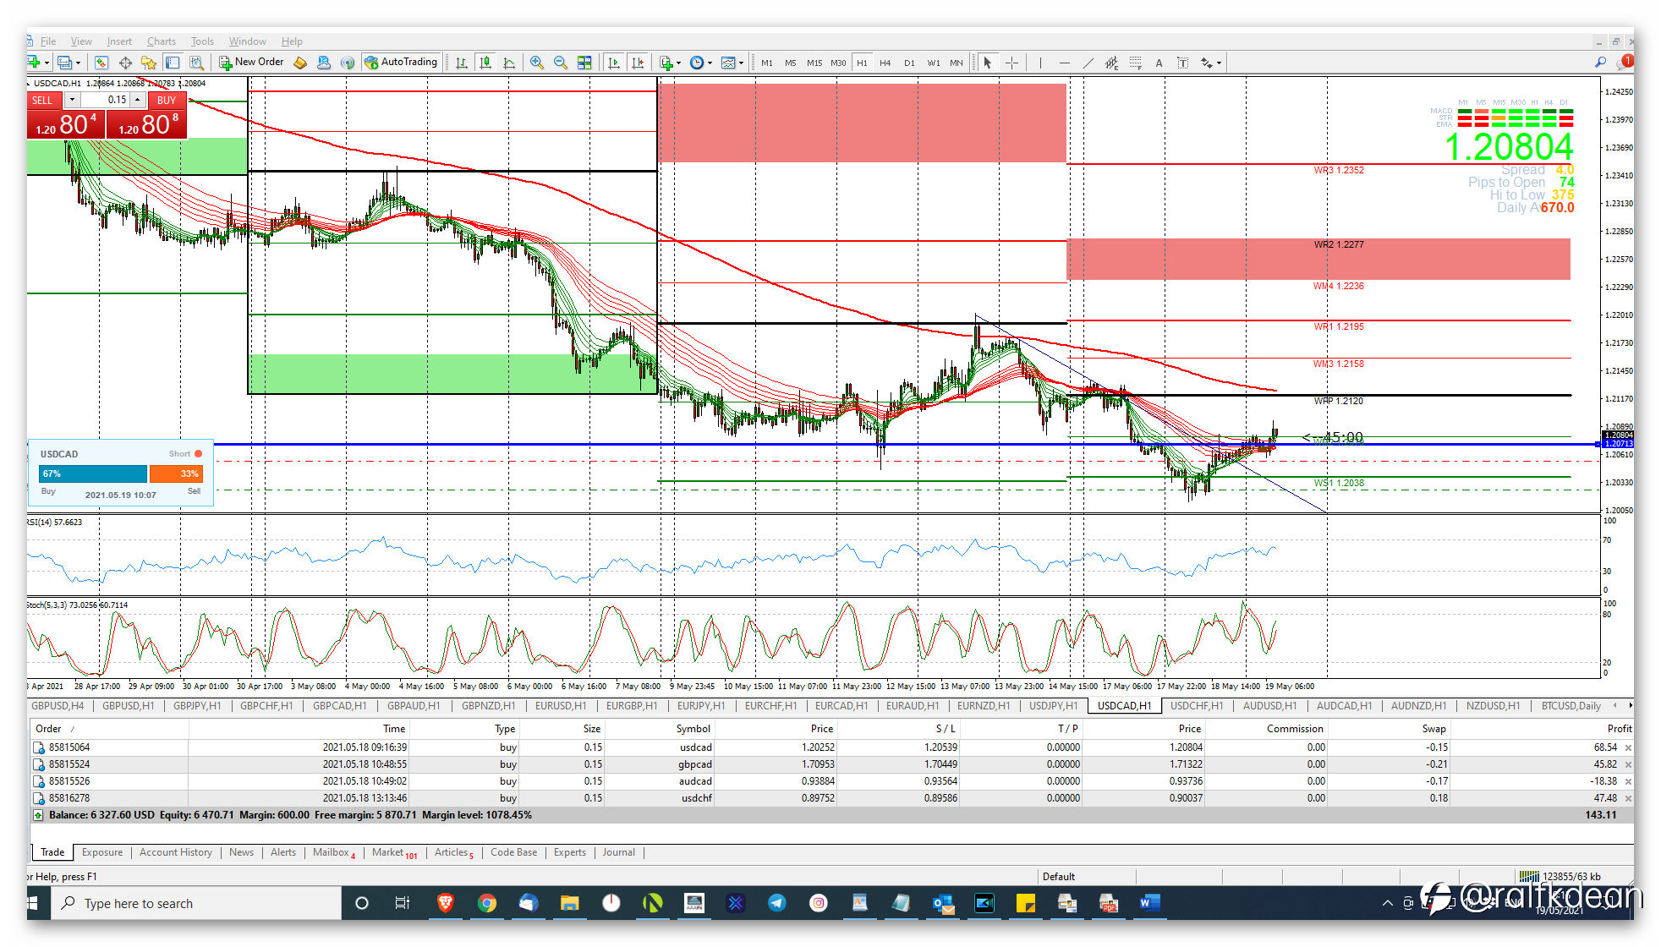Draw a horizontal line on chart

click(x=1064, y=63)
